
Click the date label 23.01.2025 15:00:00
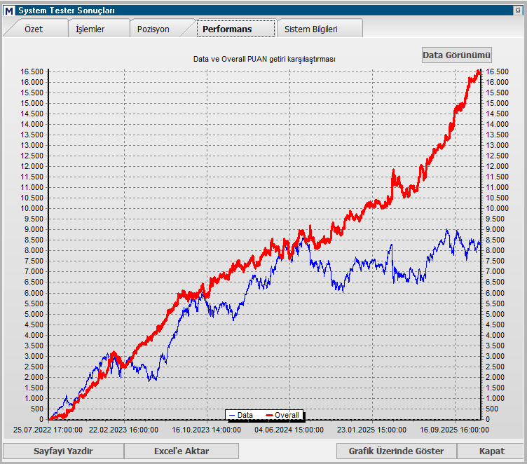pos(371,430)
